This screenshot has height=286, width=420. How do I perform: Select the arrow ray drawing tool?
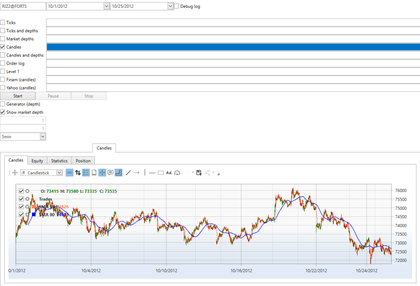pos(136,173)
